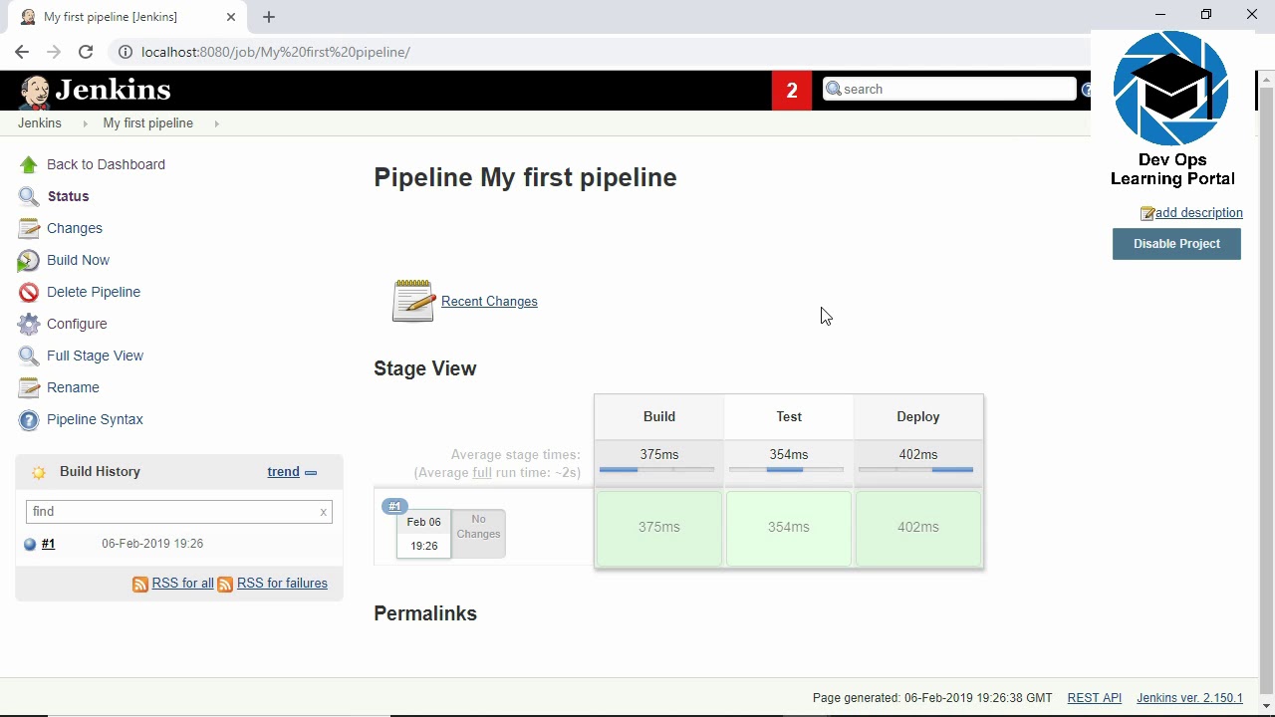The width and height of the screenshot is (1275, 717).
Task: Click the RSS for all link
Action: pos(182,584)
